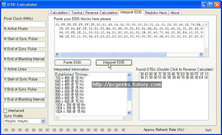Click the 1E byte in the bottom hex row

tap(123, 130)
